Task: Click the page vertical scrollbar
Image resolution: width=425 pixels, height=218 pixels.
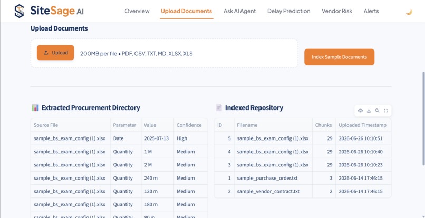Action: coord(423,118)
